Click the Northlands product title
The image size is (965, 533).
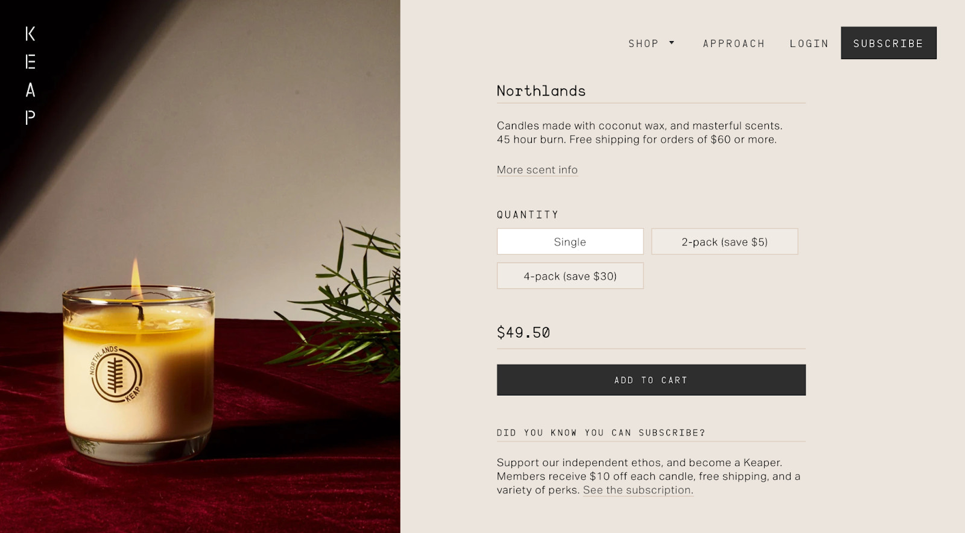pyautogui.click(x=540, y=90)
